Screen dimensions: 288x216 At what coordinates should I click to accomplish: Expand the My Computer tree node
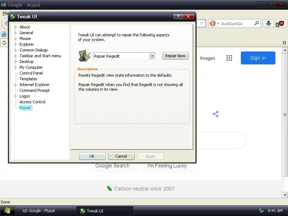coord(15,67)
